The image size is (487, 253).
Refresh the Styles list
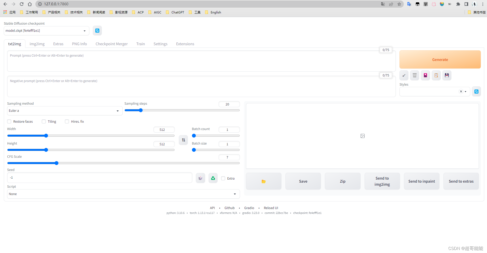click(476, 91)
